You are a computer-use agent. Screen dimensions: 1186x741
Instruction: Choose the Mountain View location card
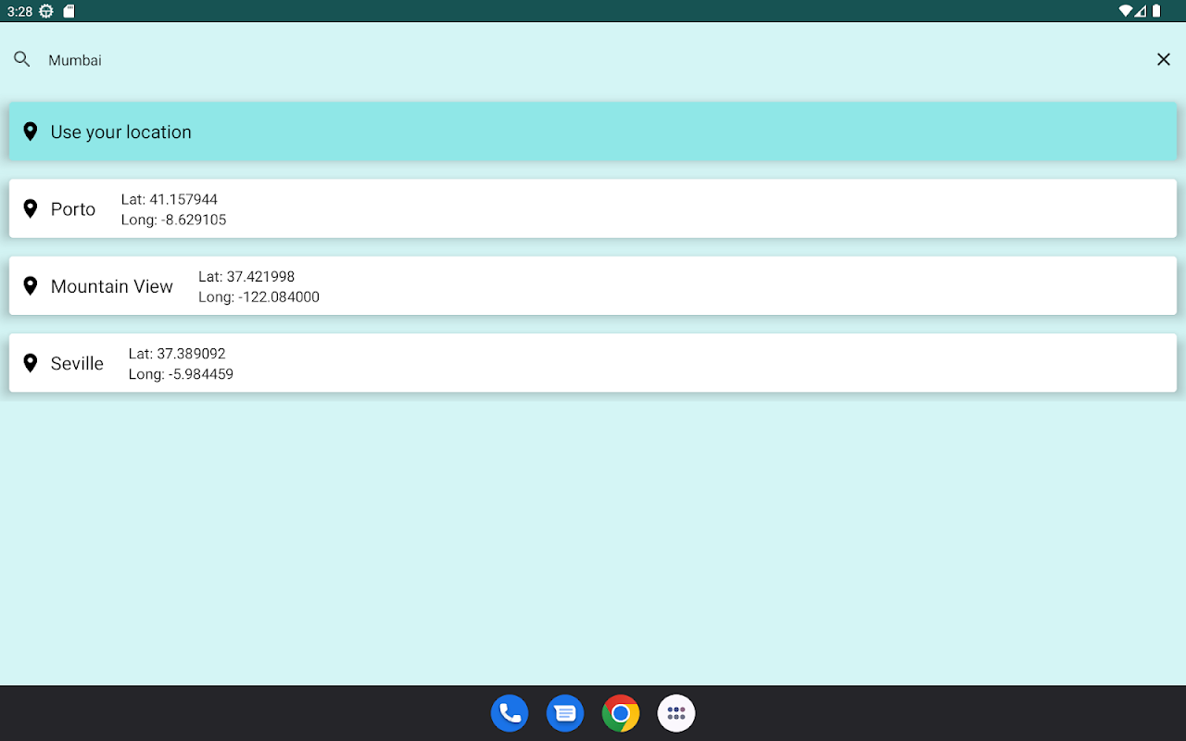pyautogui.click(x=593, y=285)
